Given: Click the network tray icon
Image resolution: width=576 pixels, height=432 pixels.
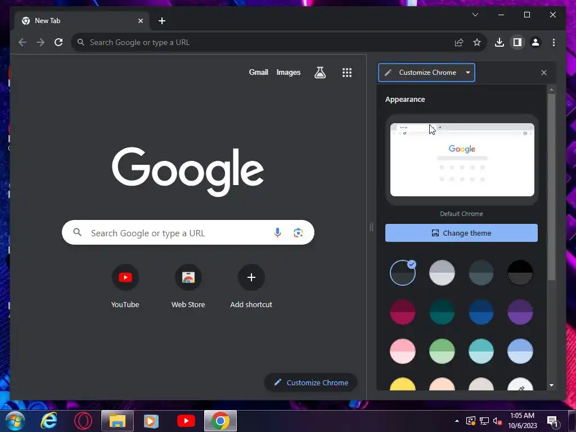Looking at the screenshot, I should [x=484, y=421].
